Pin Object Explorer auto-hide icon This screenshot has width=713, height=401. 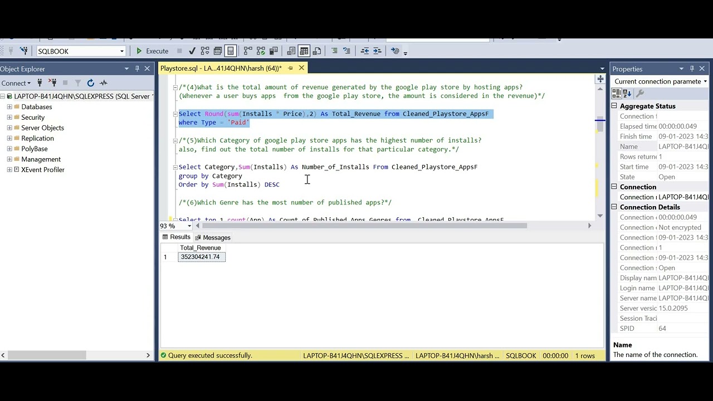click(x=137, y=69)
